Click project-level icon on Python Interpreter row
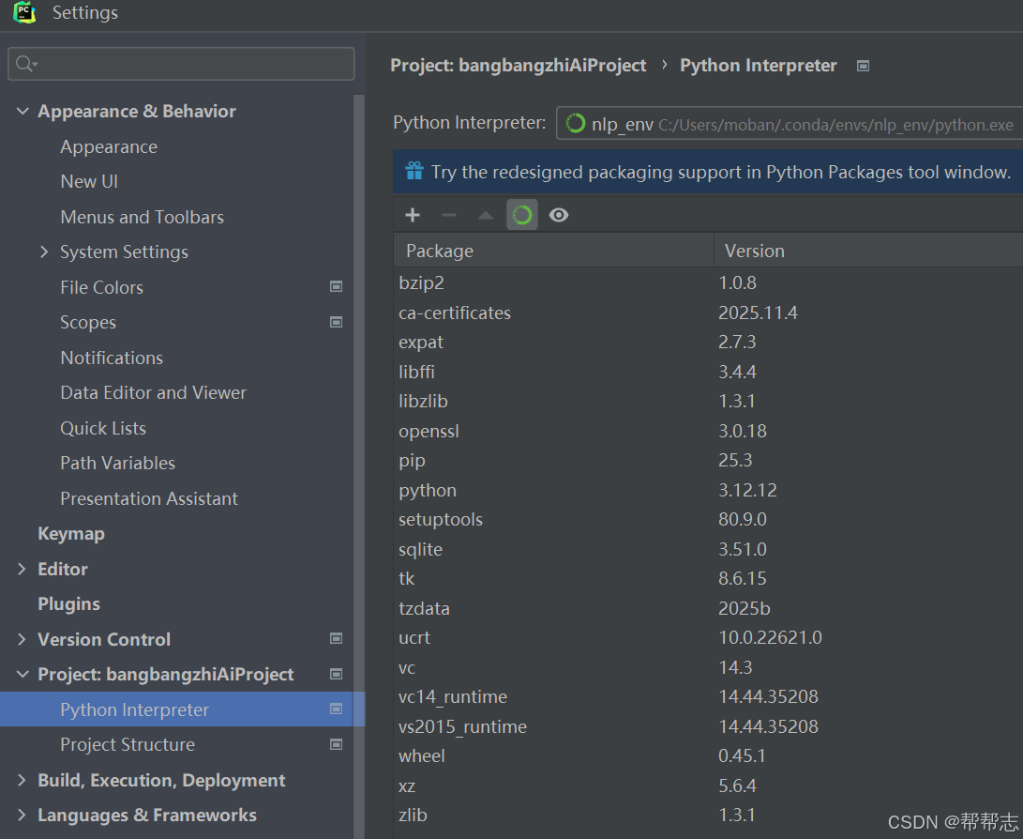The width and height of the screenshot is (1023, 839). click(336, 709)
